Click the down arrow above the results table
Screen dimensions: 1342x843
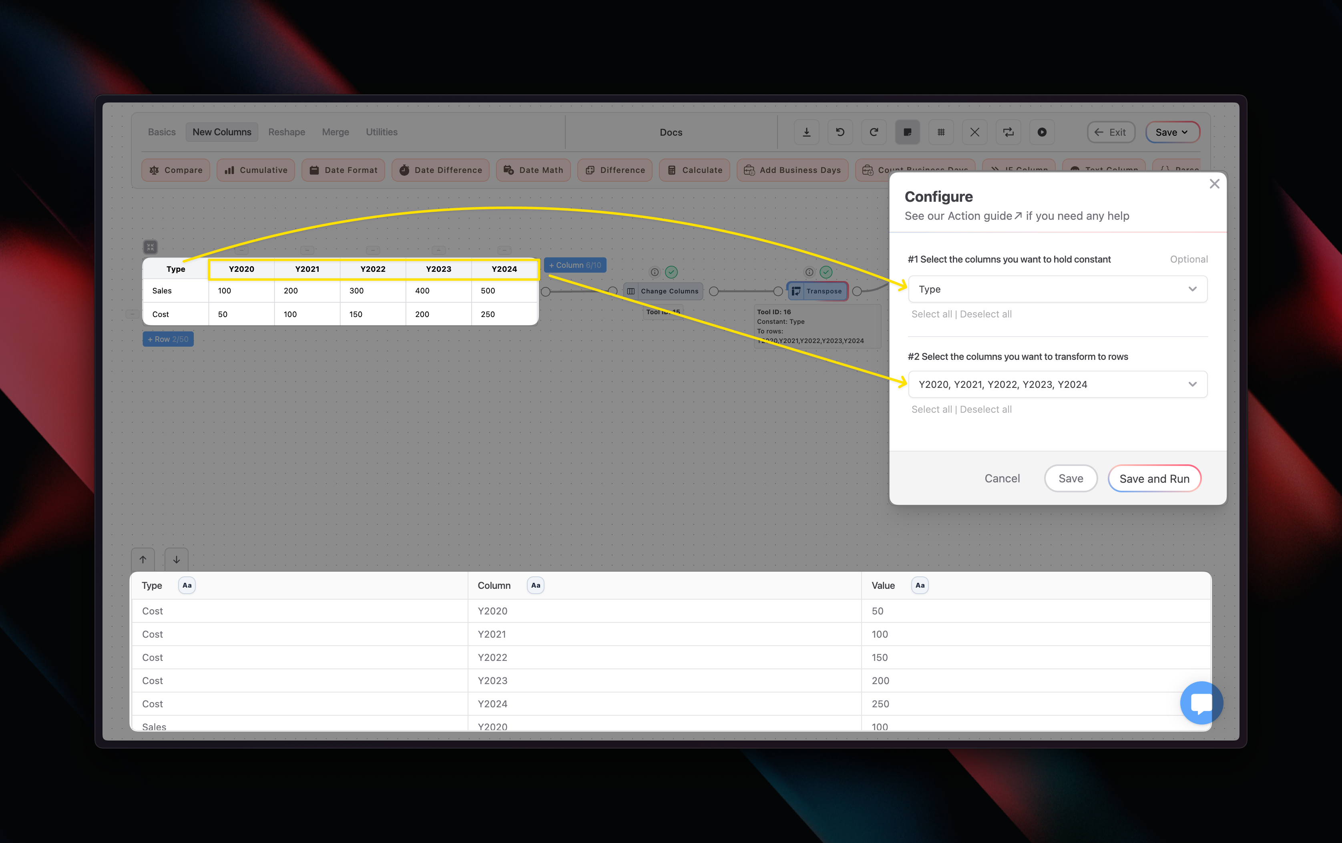pos(177,560)
